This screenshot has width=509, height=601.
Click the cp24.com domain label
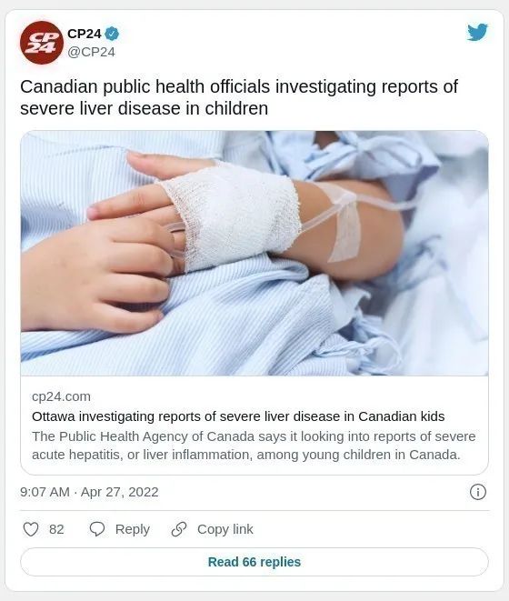coord(61,396)
